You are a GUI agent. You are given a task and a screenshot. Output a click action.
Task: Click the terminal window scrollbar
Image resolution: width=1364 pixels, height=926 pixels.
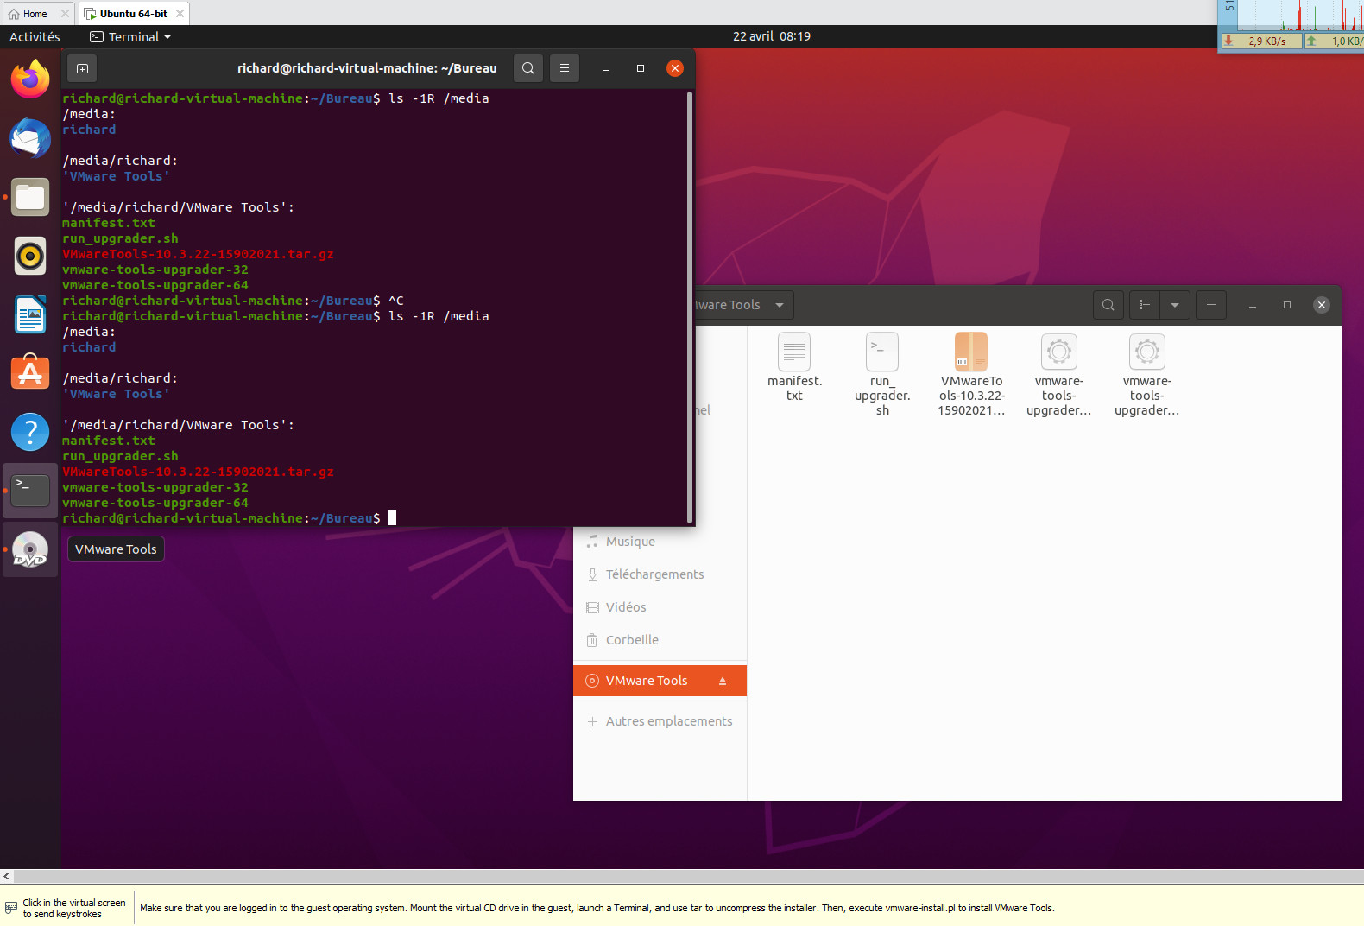point(690,307)
